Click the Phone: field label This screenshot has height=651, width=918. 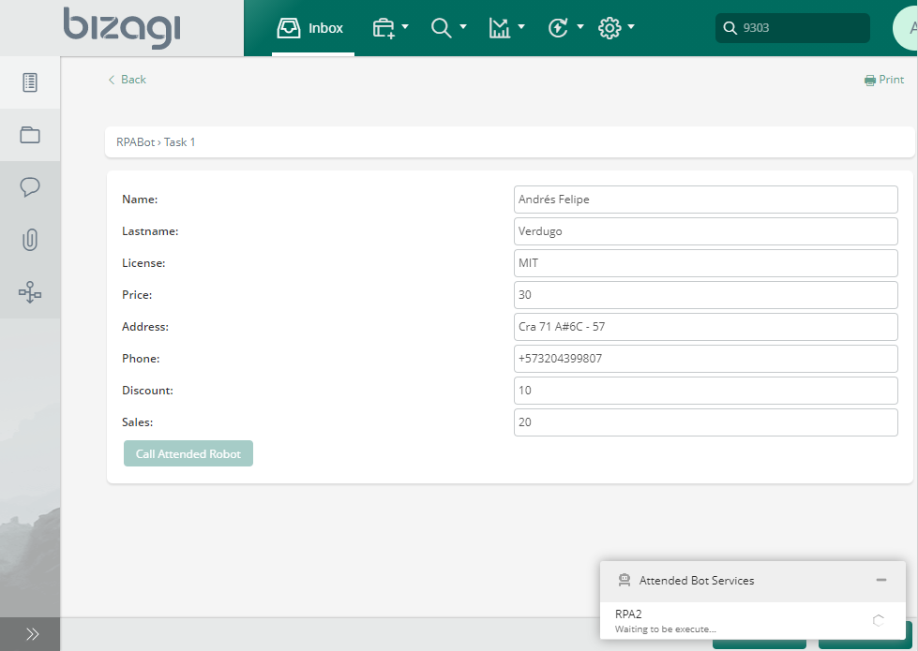[141, 359]
